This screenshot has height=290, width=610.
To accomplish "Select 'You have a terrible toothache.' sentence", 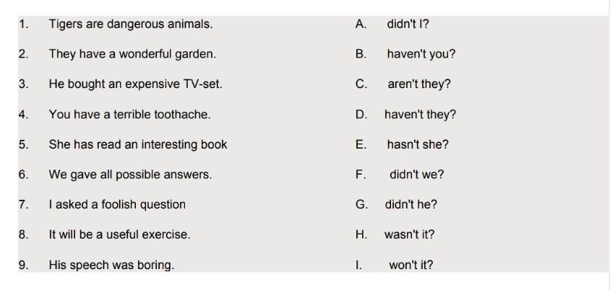I will click(129, 114).
